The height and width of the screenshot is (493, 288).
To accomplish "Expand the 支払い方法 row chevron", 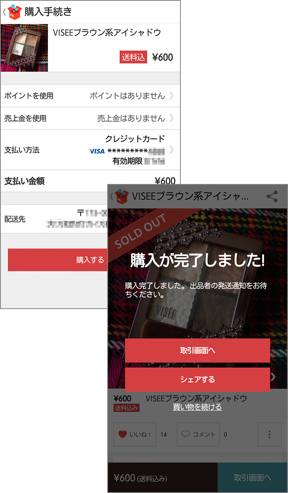I will click(x=172, y=150).
